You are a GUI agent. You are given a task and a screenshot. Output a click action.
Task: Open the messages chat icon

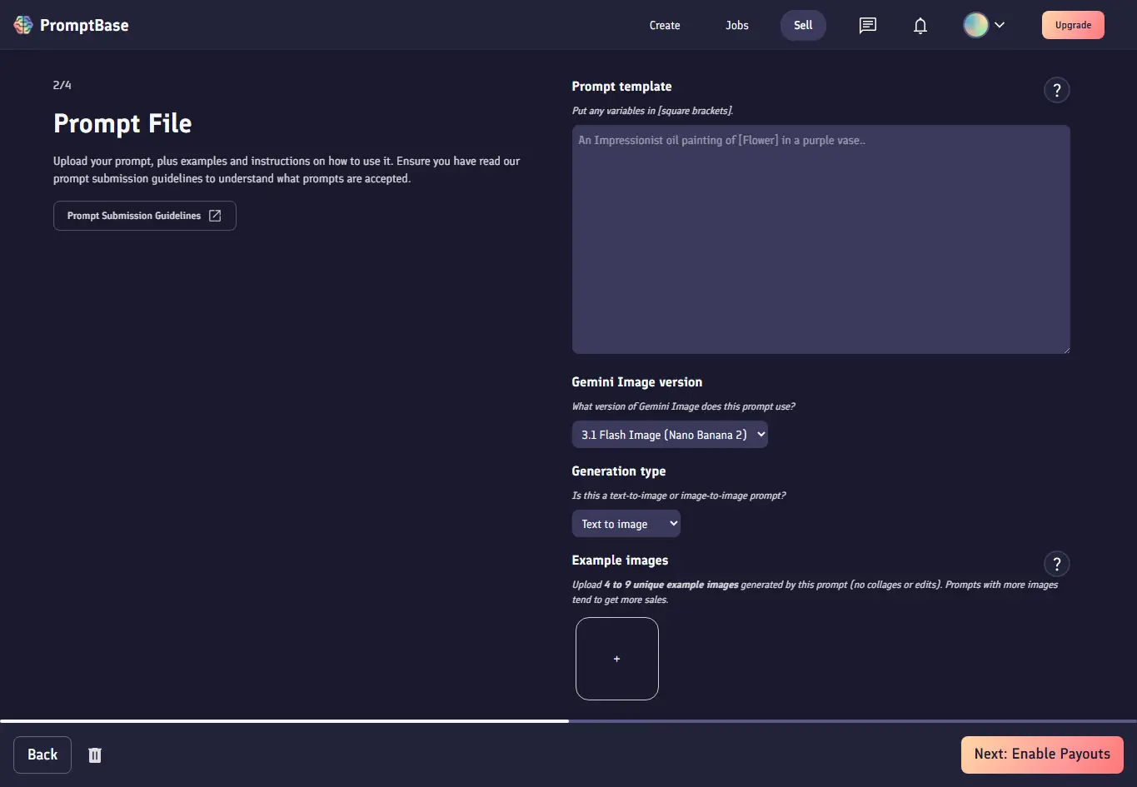click(x=868, y=25)
